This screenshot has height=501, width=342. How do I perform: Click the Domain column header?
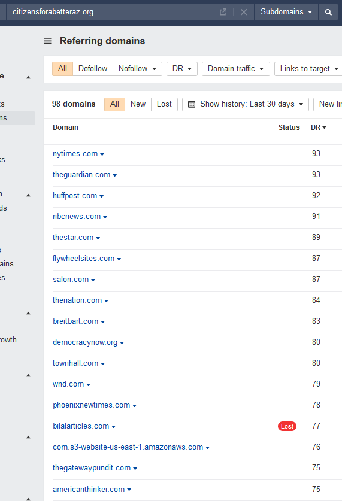(65, 127)
